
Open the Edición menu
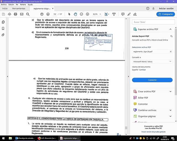coord(11,5)
